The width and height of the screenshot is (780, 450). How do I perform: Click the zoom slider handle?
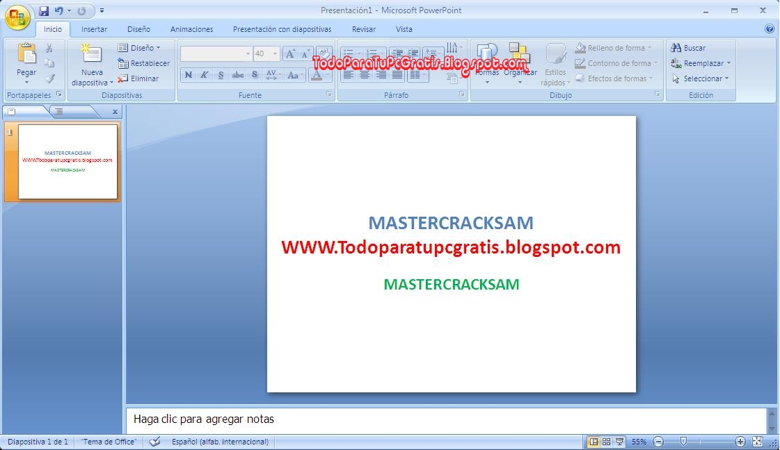tap(683, 442)
